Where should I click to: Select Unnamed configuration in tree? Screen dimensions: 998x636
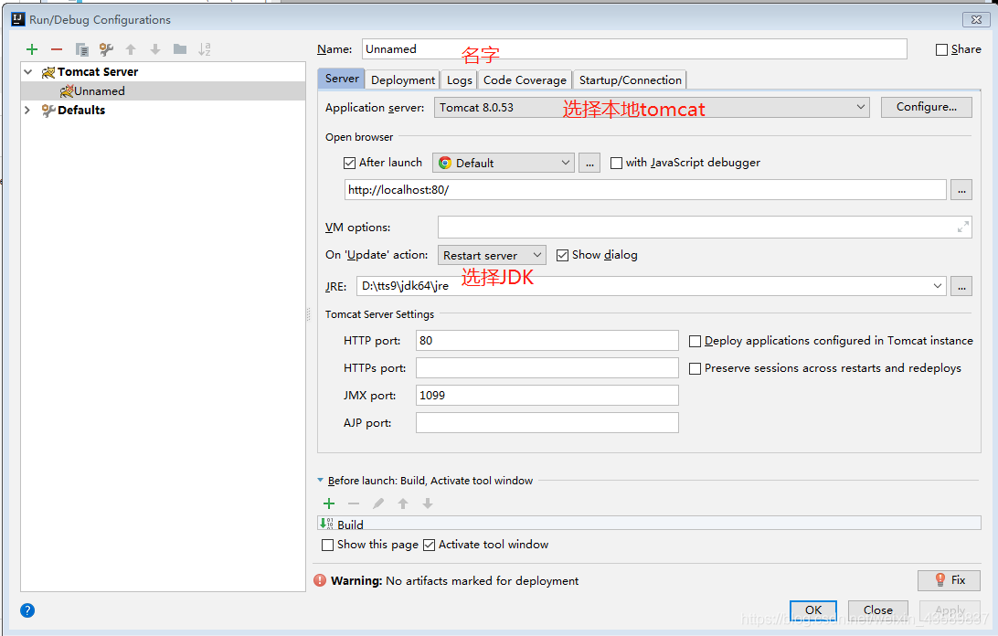coord(163,91)
